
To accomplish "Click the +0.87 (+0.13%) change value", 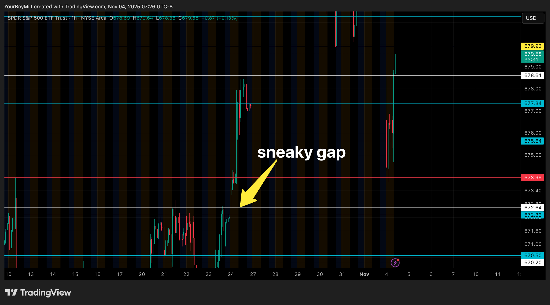I will tap(219, 18).
